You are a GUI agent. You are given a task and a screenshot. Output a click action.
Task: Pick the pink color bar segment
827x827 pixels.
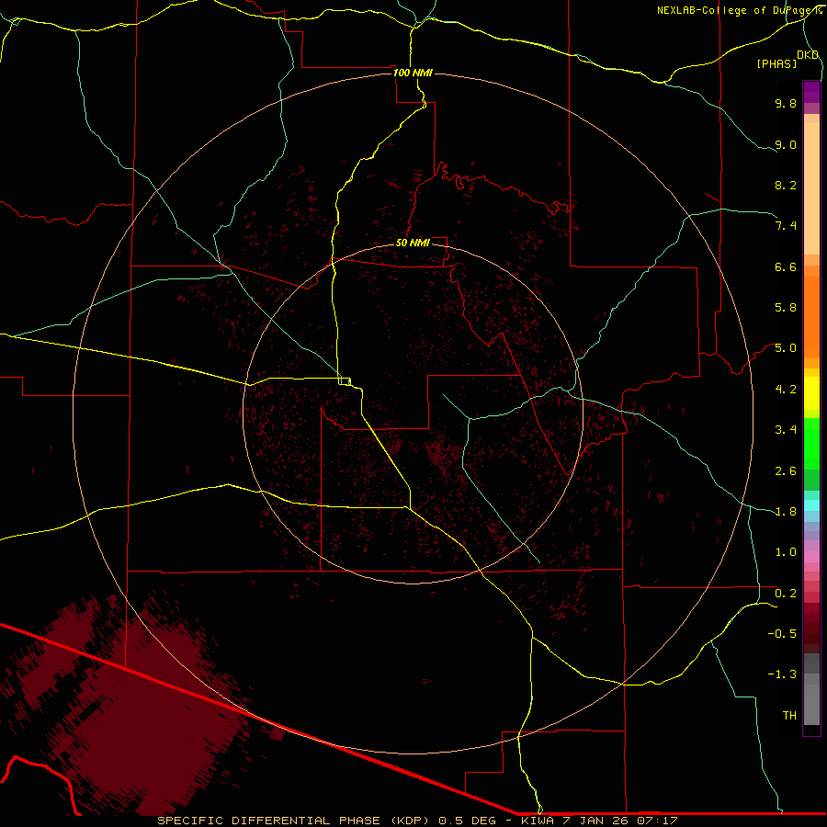[811, 557]
